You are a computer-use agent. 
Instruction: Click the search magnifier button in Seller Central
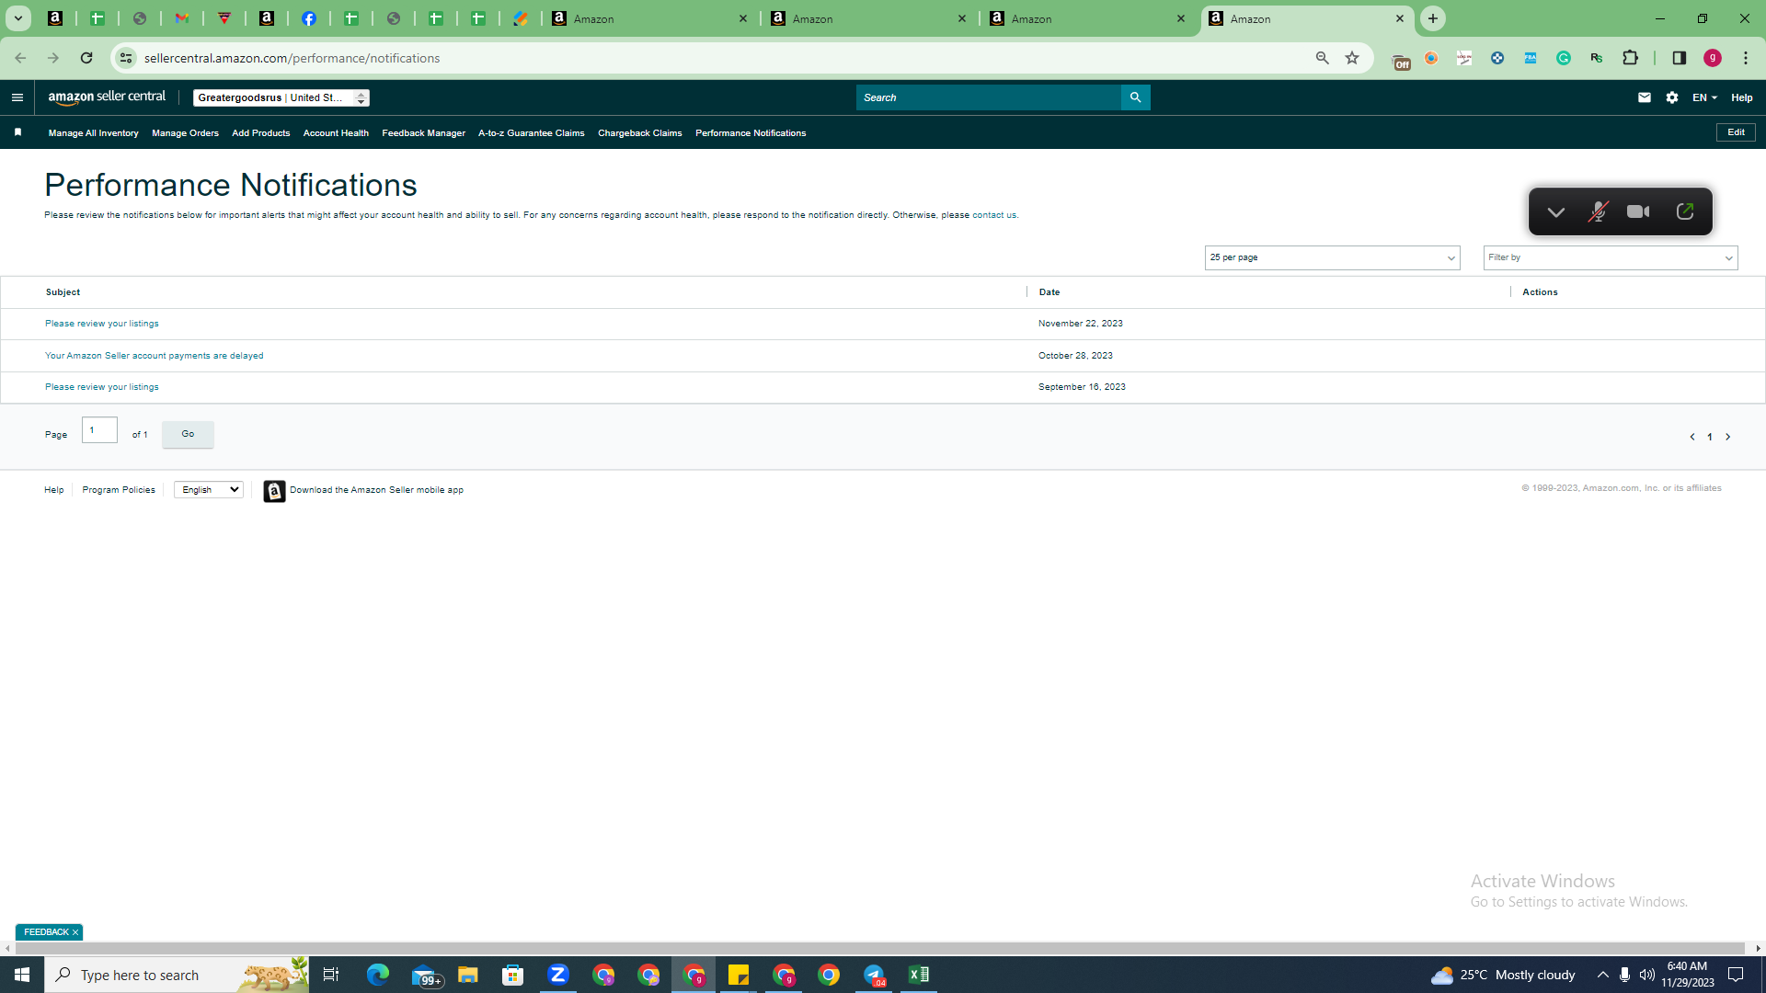tap(1135, 97)
